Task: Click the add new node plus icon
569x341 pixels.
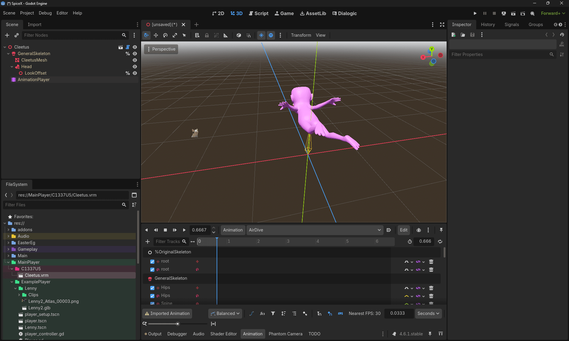Action: [x=7, y=35]
